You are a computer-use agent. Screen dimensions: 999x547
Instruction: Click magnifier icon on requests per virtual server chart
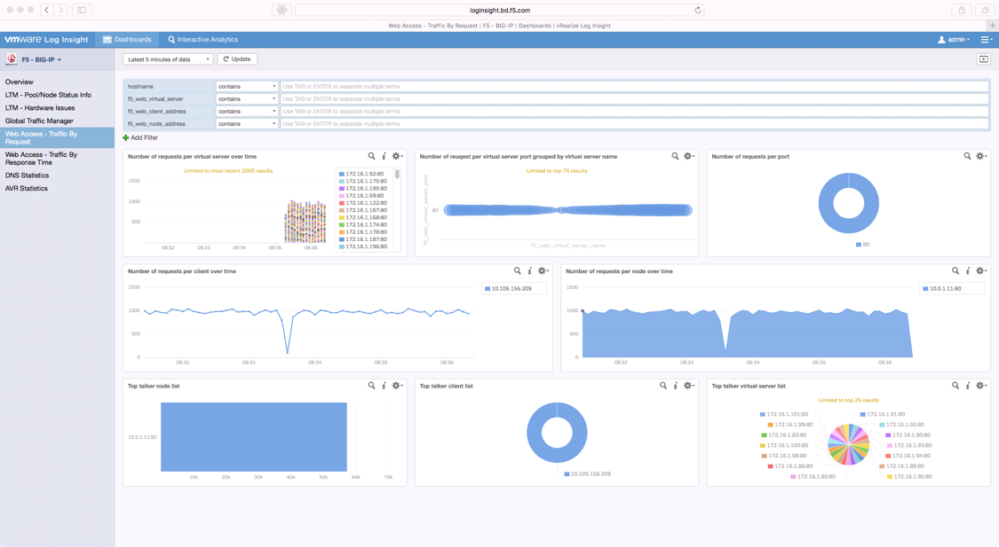tap(371, 156)
